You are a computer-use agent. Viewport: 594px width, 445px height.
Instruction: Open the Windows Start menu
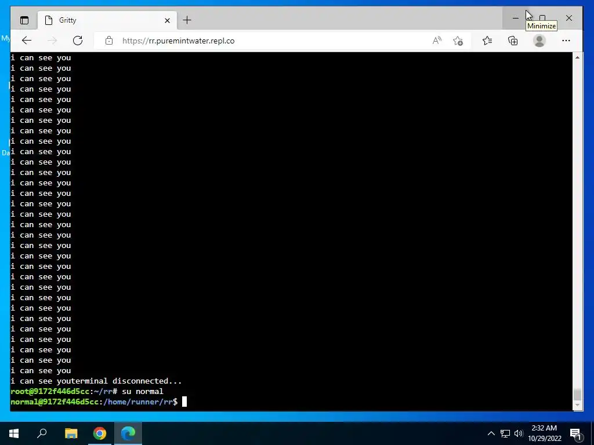(x=14, y=433)
